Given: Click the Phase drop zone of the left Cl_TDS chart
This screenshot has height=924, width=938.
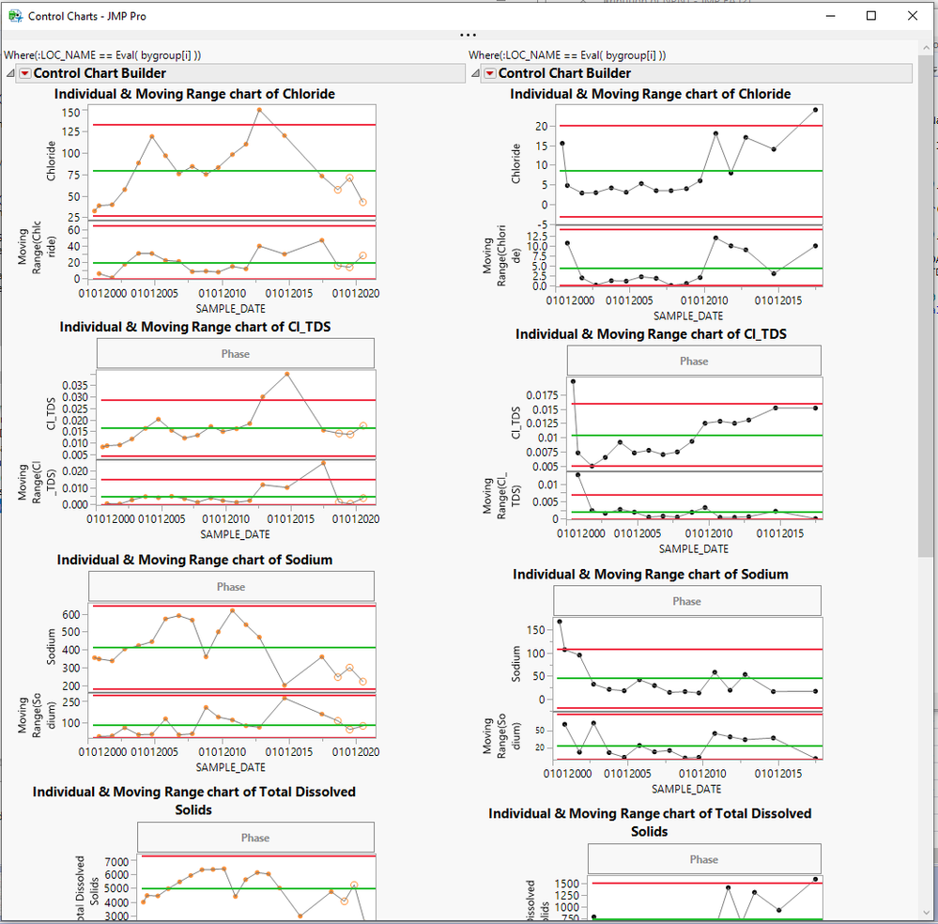Looking at the screenshot, I should (236, 354).
